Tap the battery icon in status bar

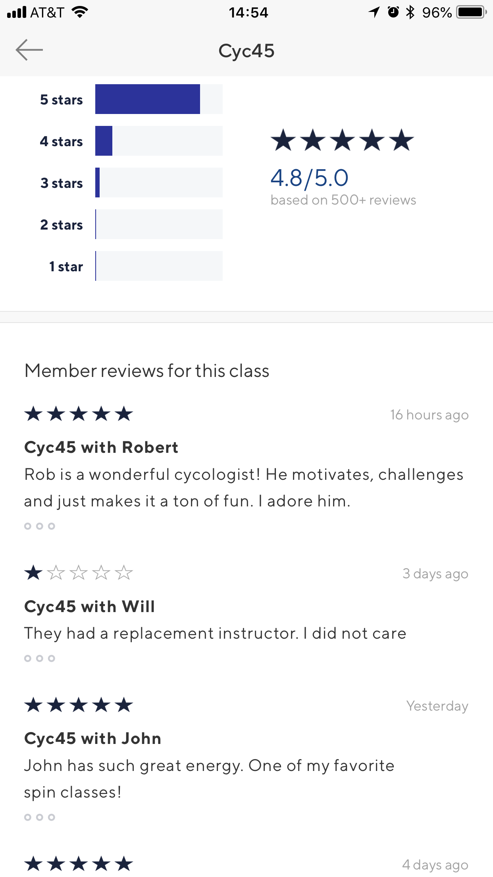coord(472,12)
